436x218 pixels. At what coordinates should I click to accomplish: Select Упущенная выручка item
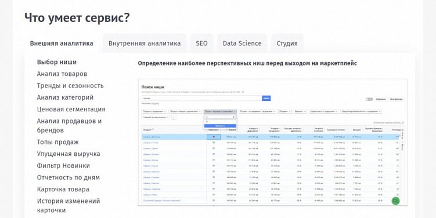69,154
